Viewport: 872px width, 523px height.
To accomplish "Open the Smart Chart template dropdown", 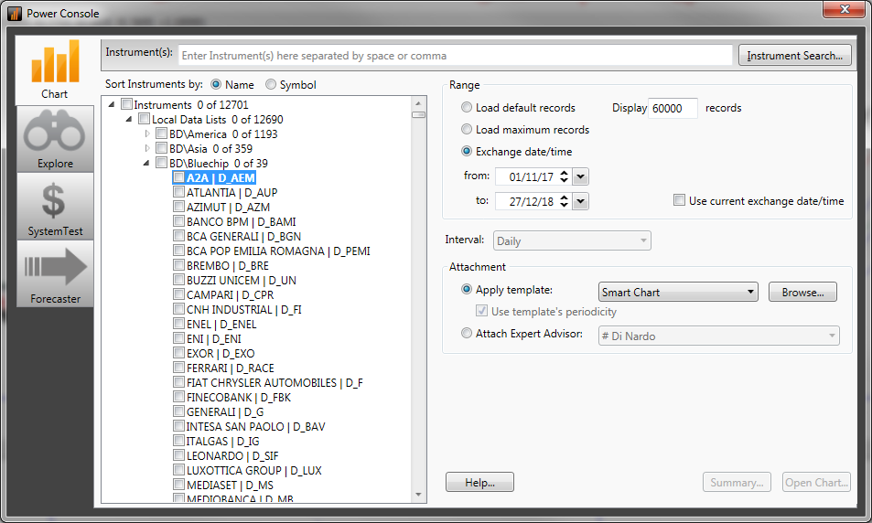I will 750,292.
